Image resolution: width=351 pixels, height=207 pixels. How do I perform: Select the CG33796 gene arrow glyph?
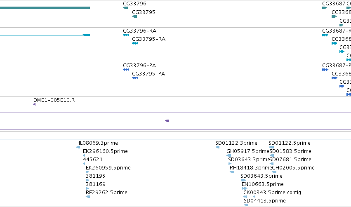125,8
